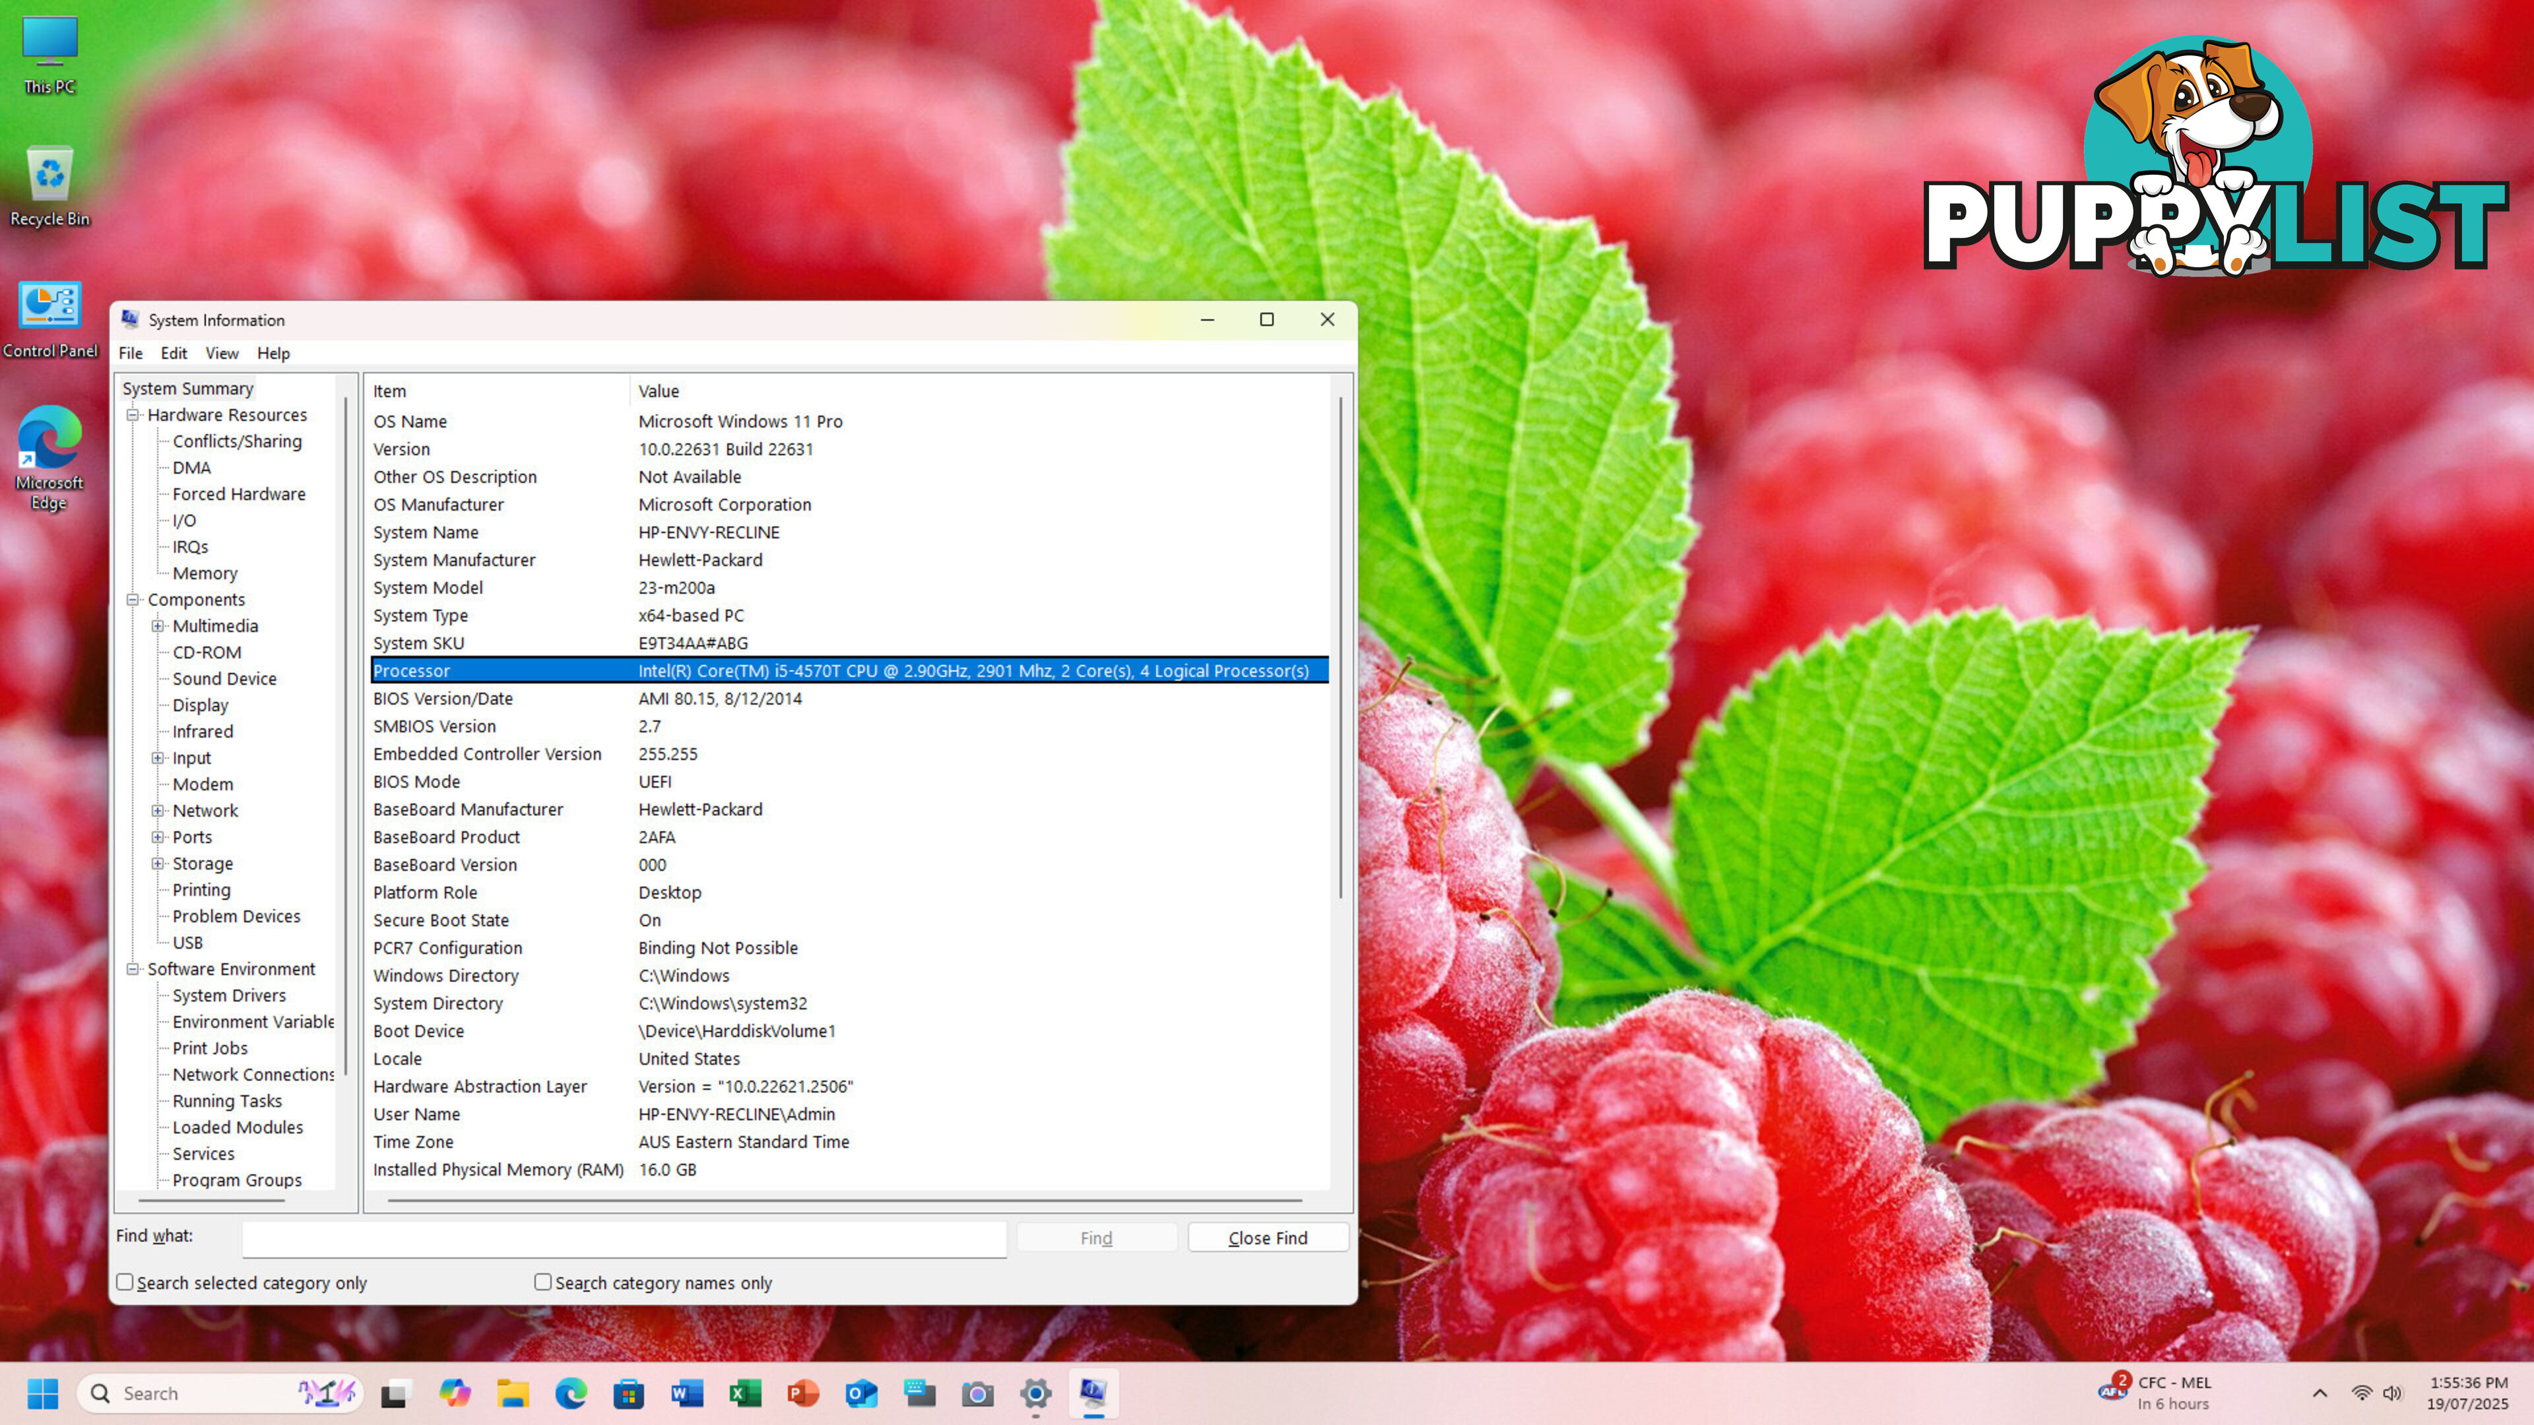
Task: Click the details pane horizontal scrollbar
Action: click(x=845, y=1201)
